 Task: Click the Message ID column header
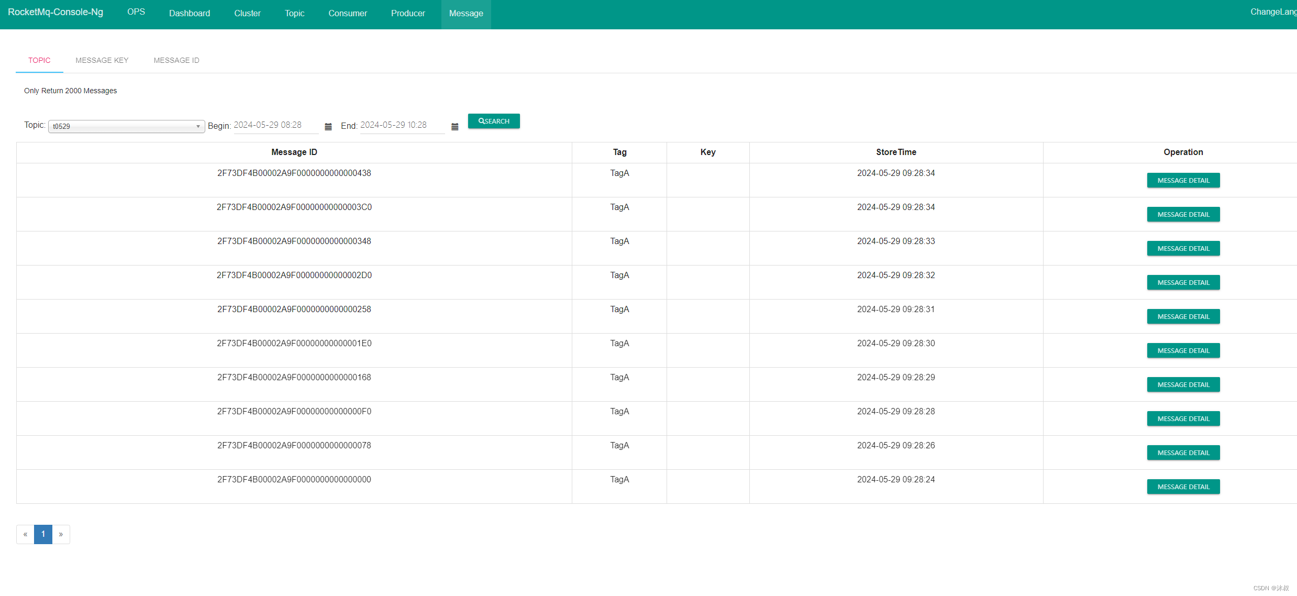294,152
